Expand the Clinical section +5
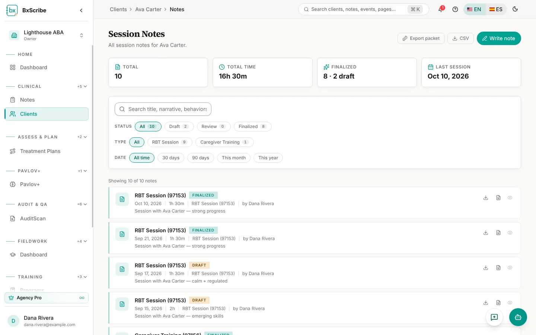536x335 pixels. 82,86
